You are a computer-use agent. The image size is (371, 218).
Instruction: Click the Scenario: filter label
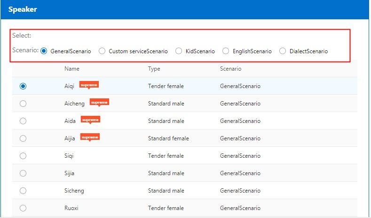tap(25, 50)
